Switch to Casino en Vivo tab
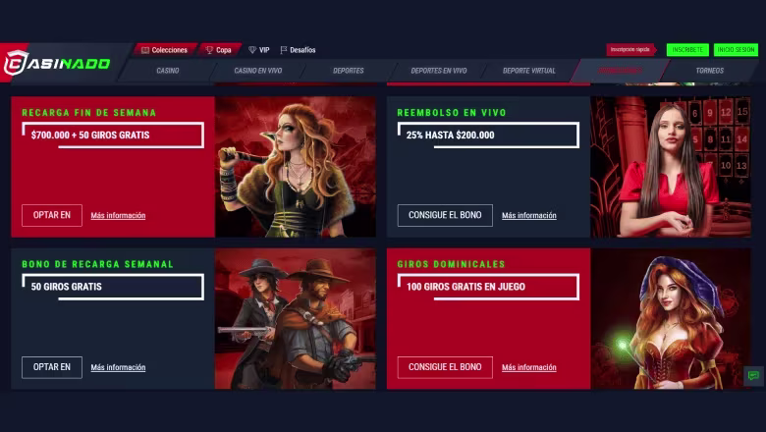 [258, 71]
